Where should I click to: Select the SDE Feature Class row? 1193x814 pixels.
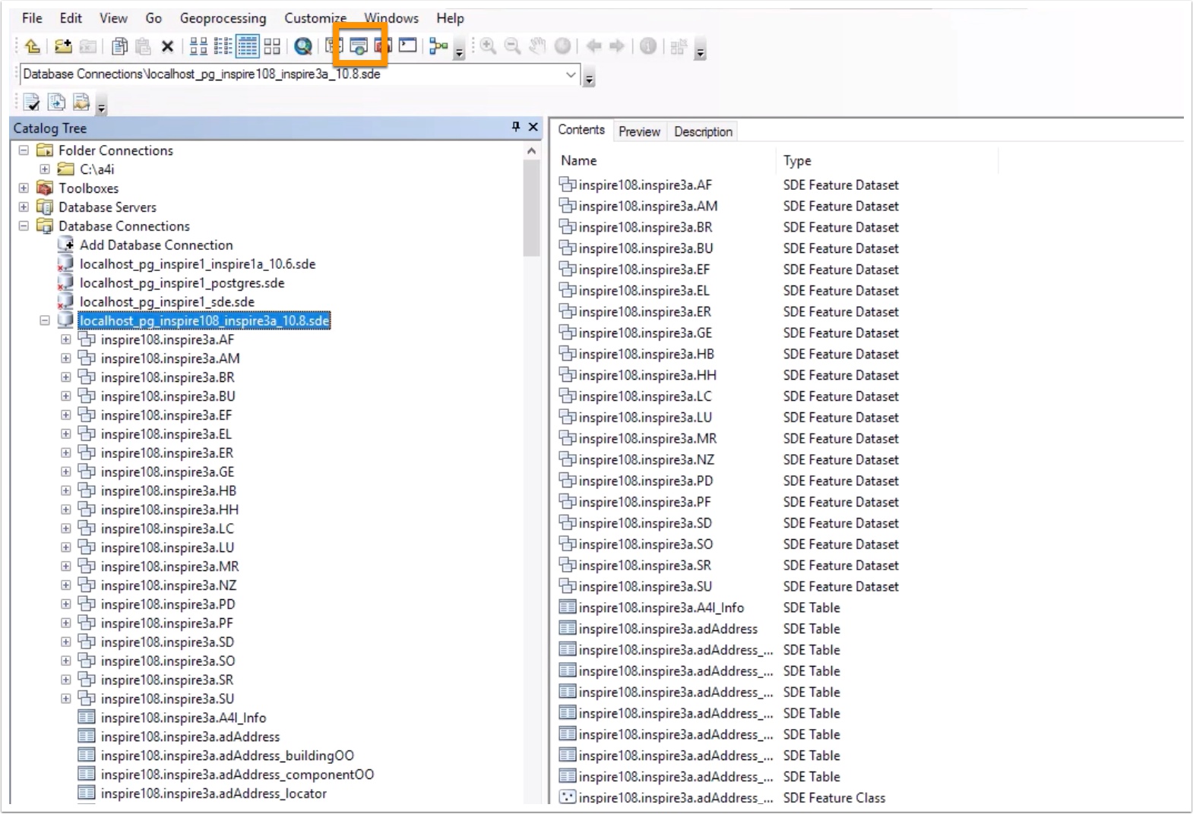722,798
